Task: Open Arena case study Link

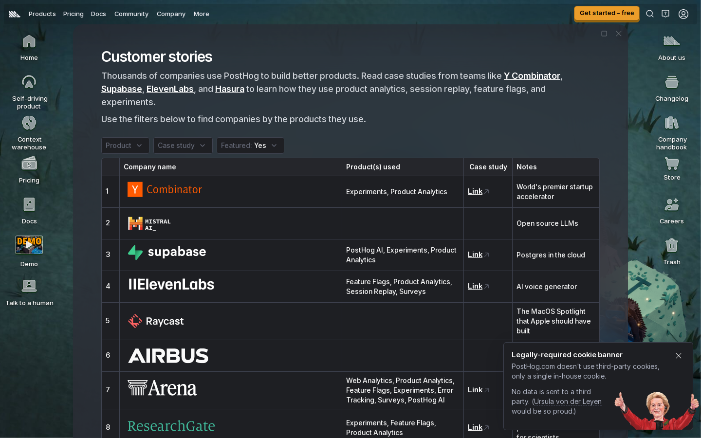Action: pyautogui.click(x=479, y=390)
